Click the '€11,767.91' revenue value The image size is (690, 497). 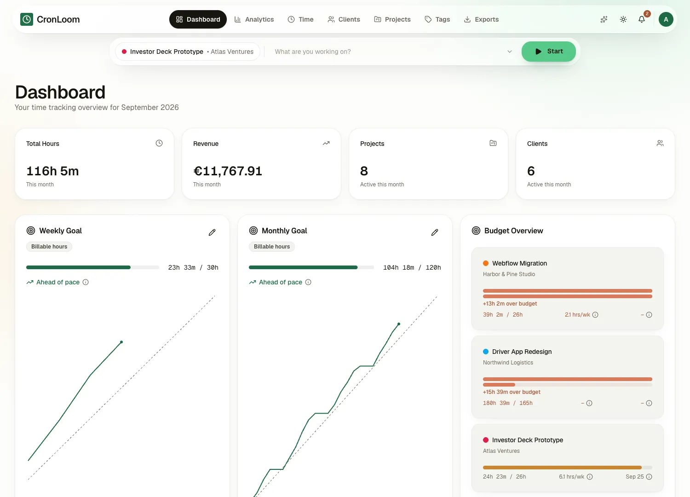[228, 171]
